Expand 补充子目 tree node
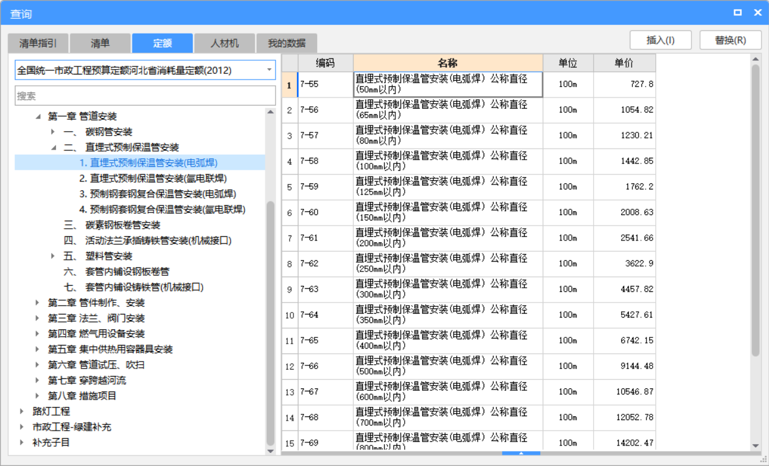 [22, 442]
